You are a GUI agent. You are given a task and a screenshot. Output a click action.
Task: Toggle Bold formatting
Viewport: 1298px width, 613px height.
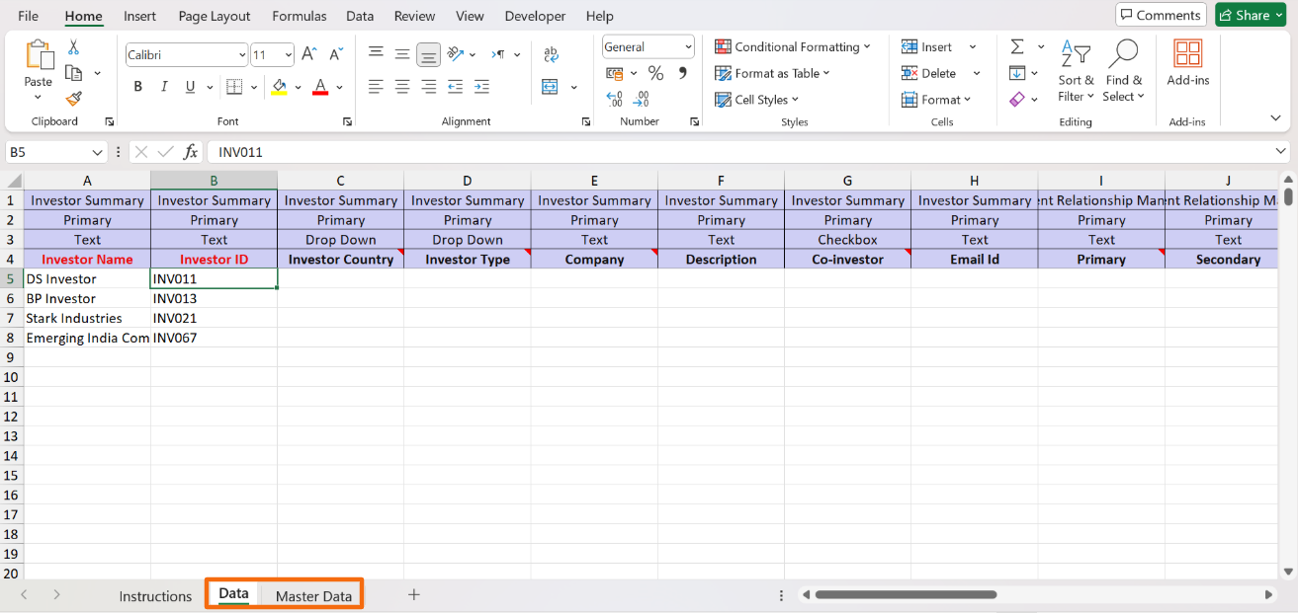138,87
